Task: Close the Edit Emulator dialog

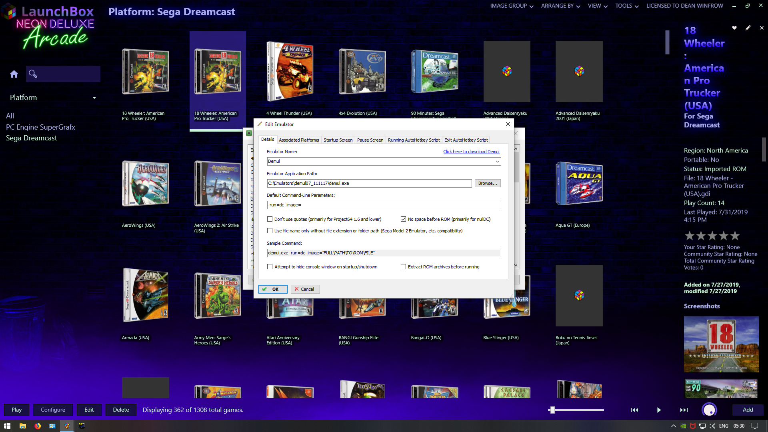Action: (508, 124)
